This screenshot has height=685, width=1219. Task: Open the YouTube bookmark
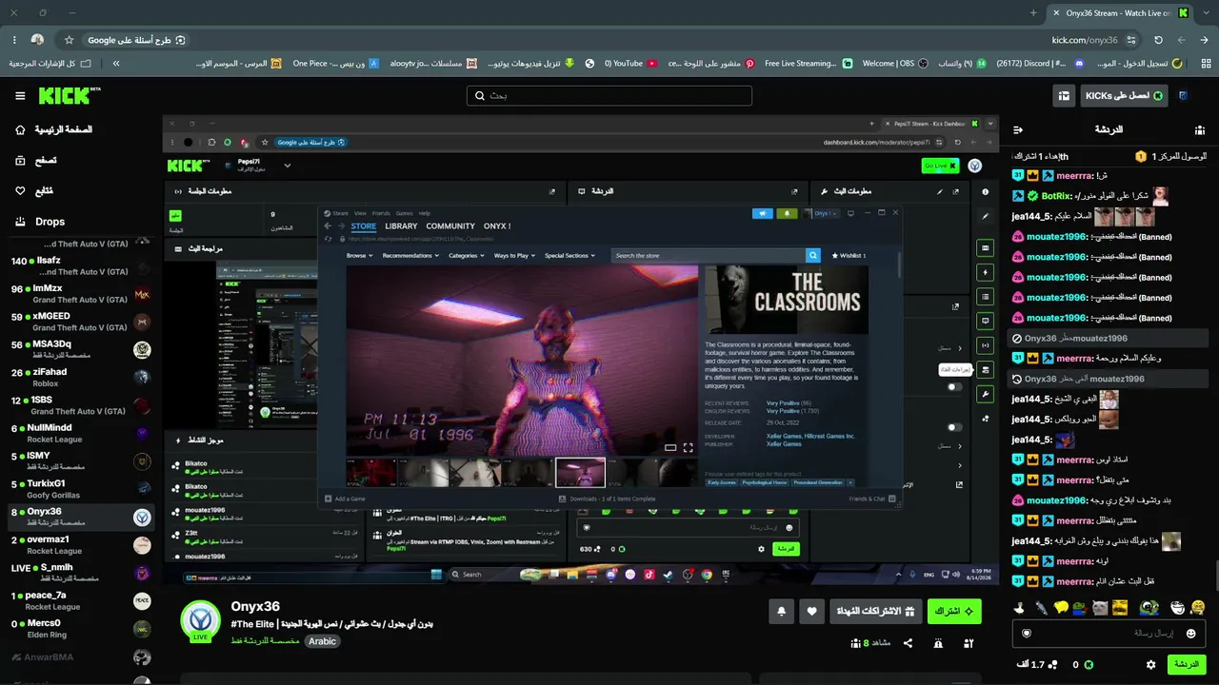tap(630, 64)
